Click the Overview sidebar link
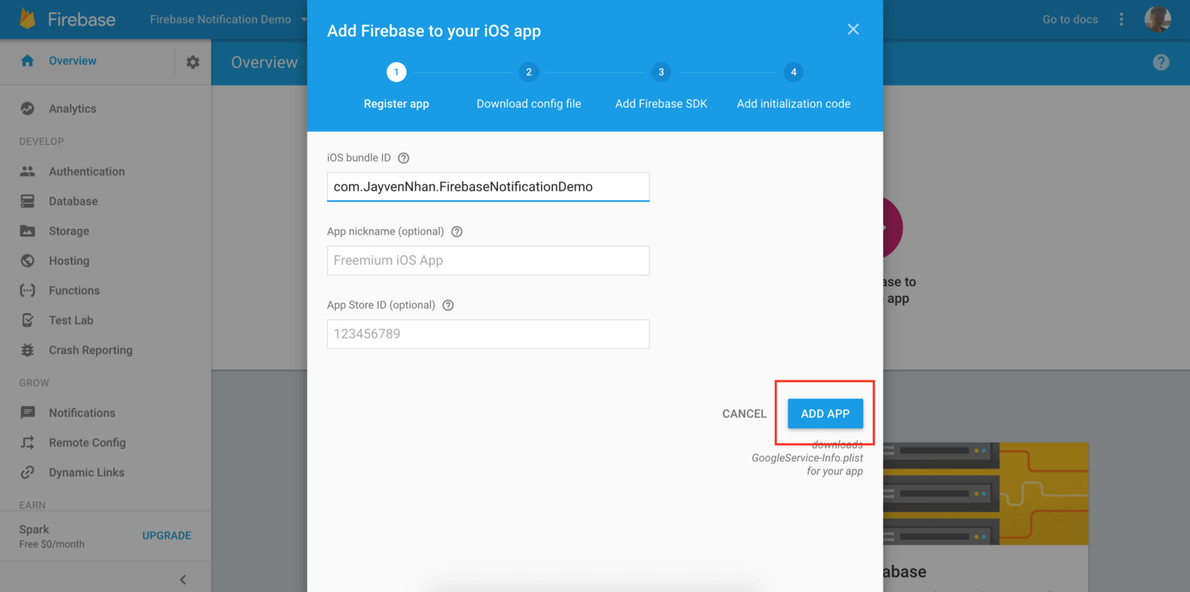 coord(73,61)
